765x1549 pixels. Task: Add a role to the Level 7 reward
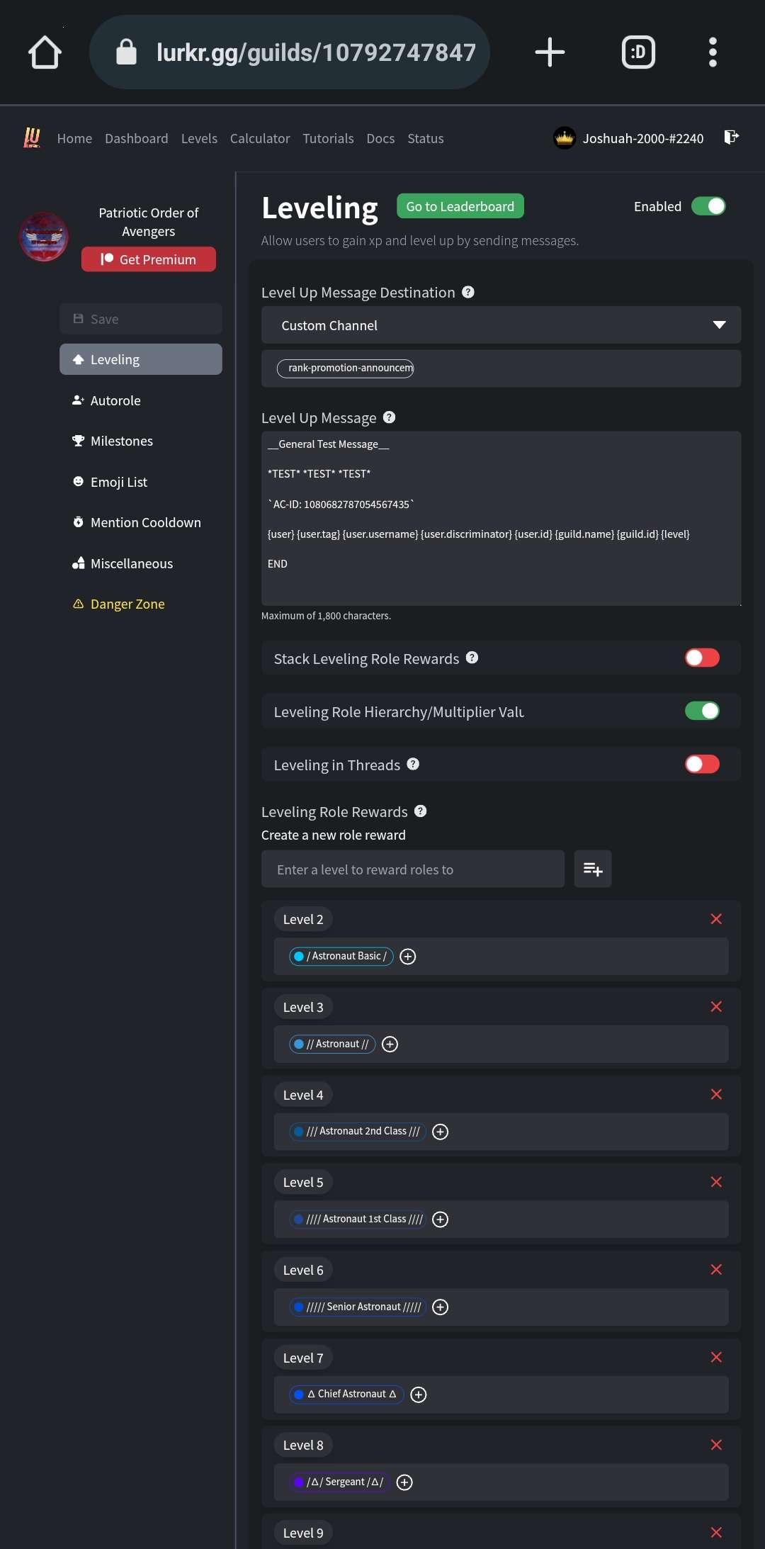[x=419, y=1395]
